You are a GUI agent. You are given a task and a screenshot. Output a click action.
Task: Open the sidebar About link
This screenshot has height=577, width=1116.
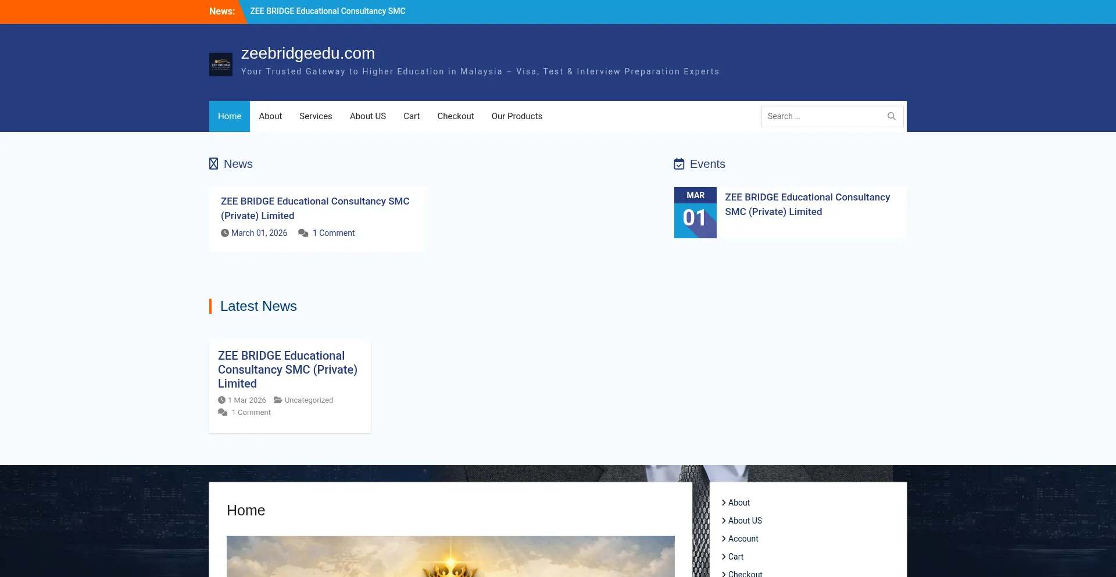pyautogui.click(x=739, y=503)
